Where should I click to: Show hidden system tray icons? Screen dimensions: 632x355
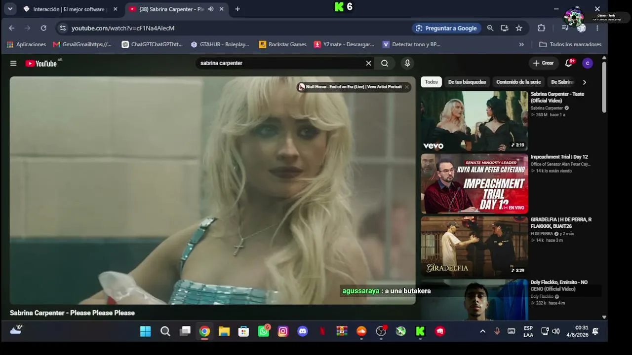(482, 331)
